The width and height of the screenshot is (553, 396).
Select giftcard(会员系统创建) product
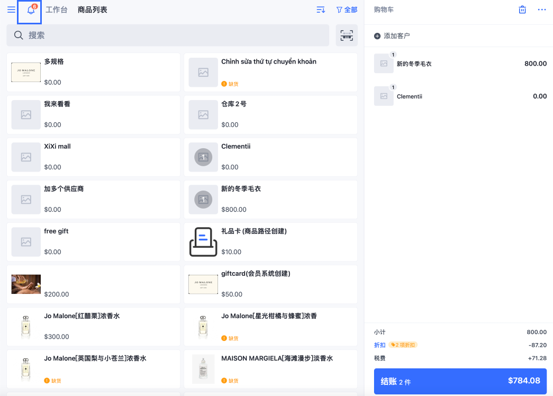[x=271, y=284]
